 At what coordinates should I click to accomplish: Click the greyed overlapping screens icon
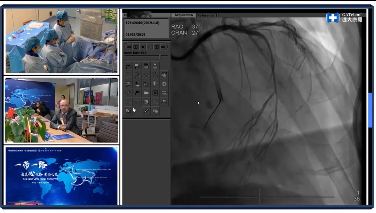click(128, 75)
